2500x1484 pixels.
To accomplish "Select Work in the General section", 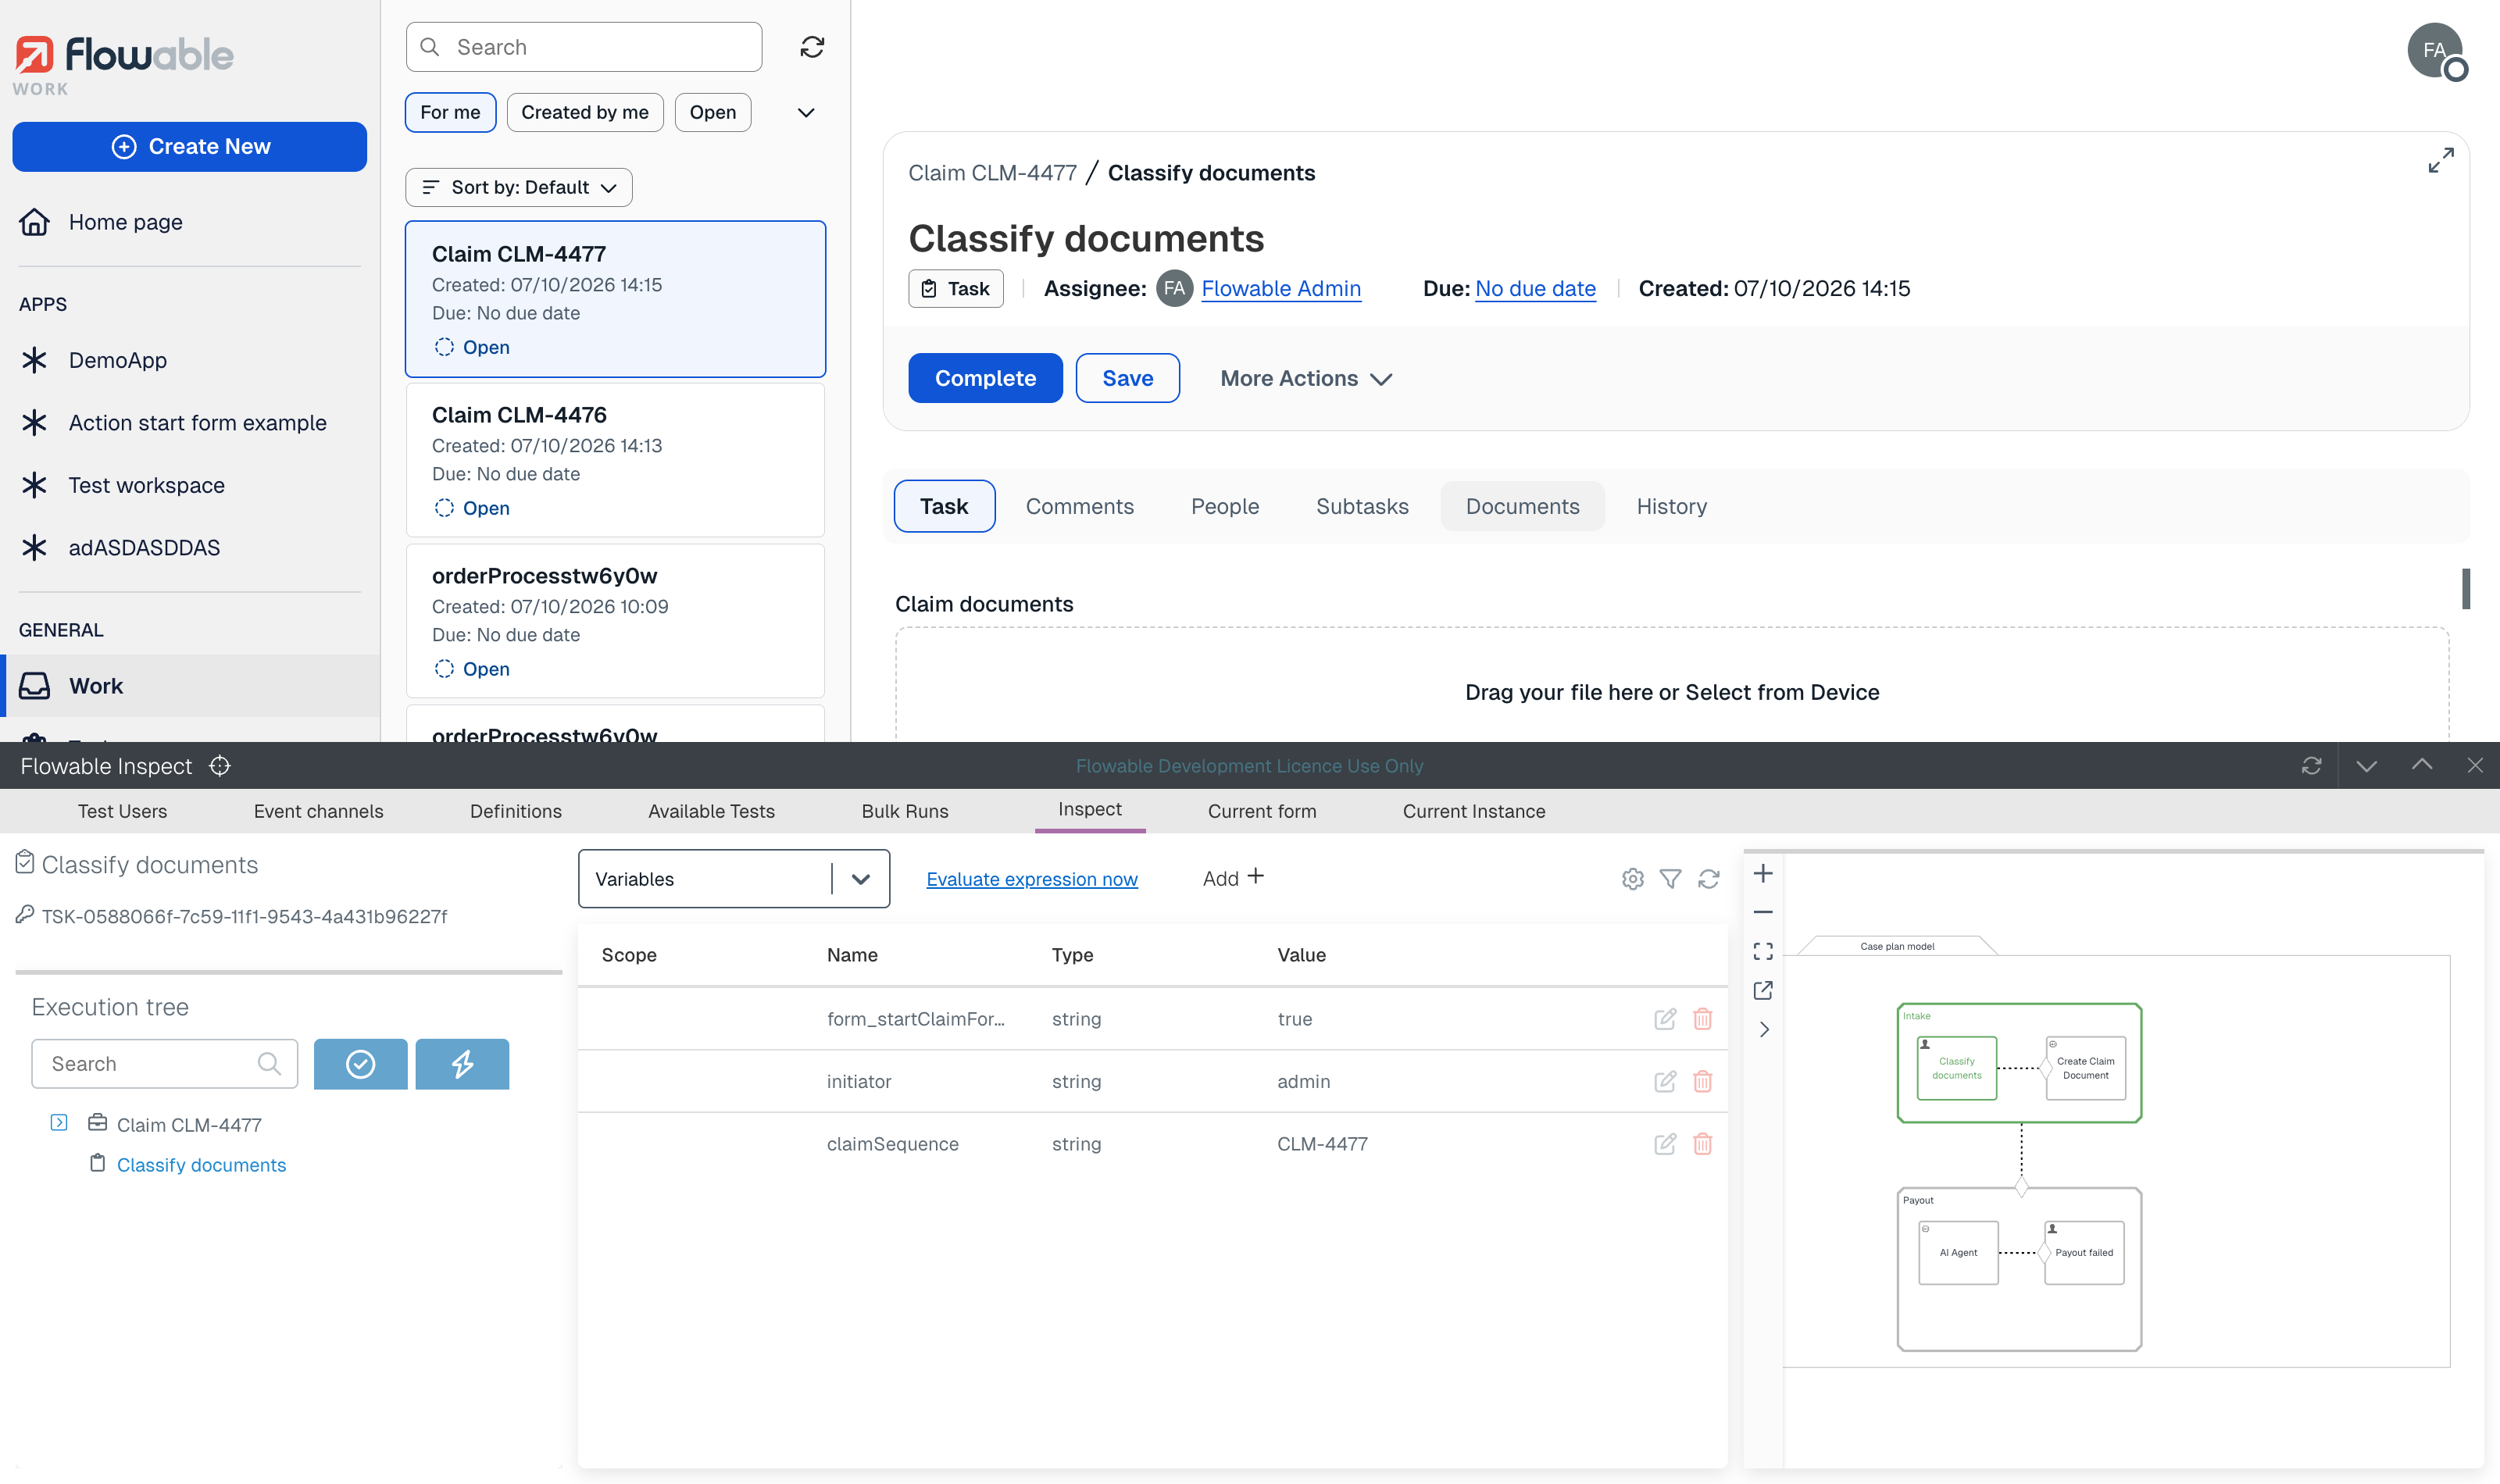I will click(x=190, y=686).
